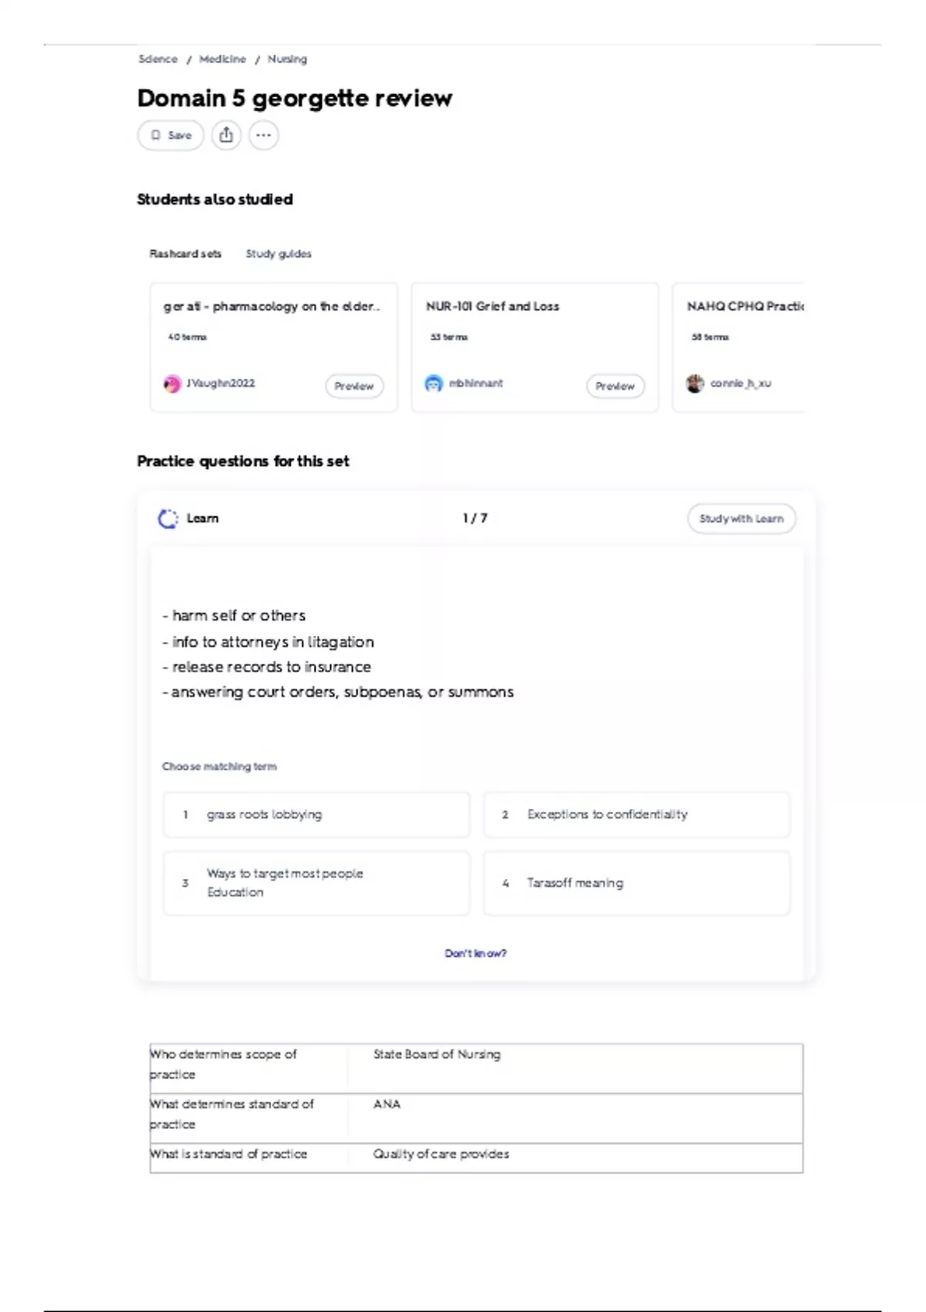Screen dimensions: 926x1312
Task: Switch to the Study guides tab
Action: click(279, 254)
